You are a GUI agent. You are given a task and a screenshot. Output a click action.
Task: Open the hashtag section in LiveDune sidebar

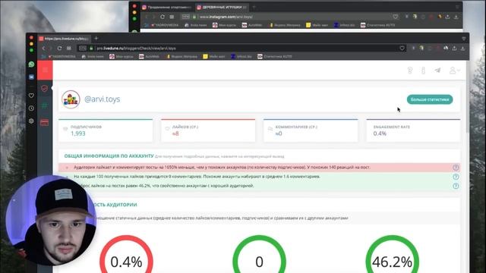[44, 105]
